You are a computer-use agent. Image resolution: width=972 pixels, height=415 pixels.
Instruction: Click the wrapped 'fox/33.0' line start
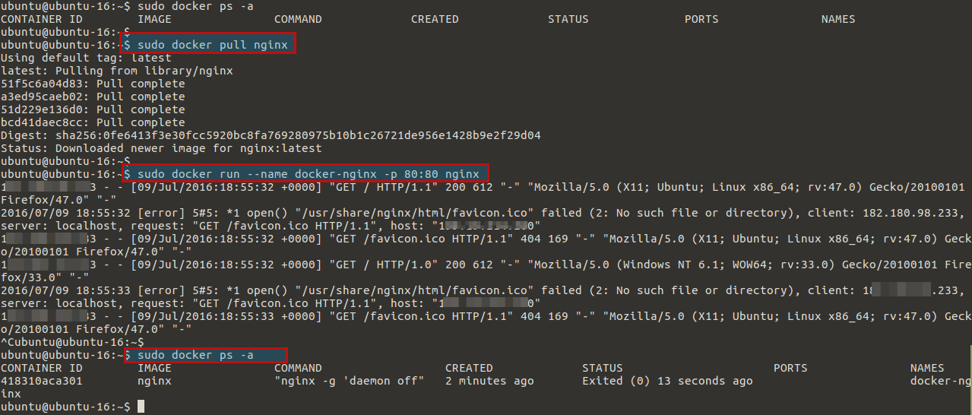pyautogui.click(x=27, y=277)
